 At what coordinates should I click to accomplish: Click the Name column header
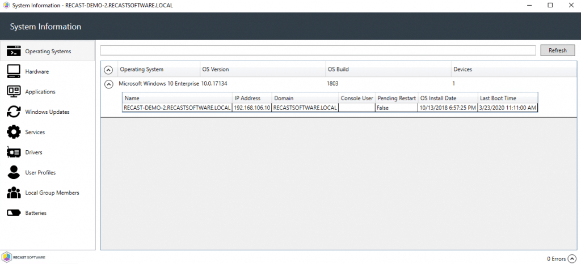click(177, 99)
